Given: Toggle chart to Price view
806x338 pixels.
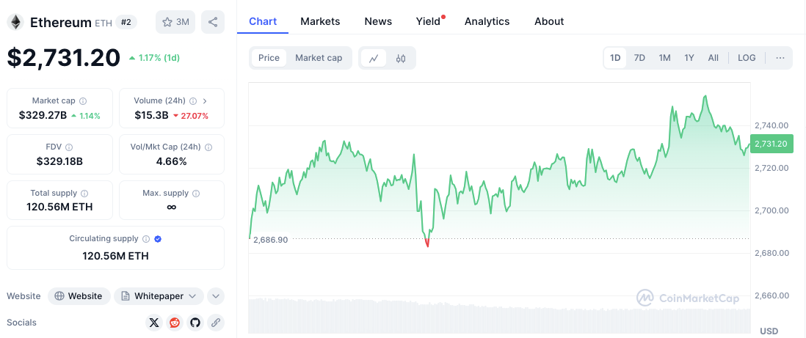Looking at the screenshot, I should click(x=269, y=58).
